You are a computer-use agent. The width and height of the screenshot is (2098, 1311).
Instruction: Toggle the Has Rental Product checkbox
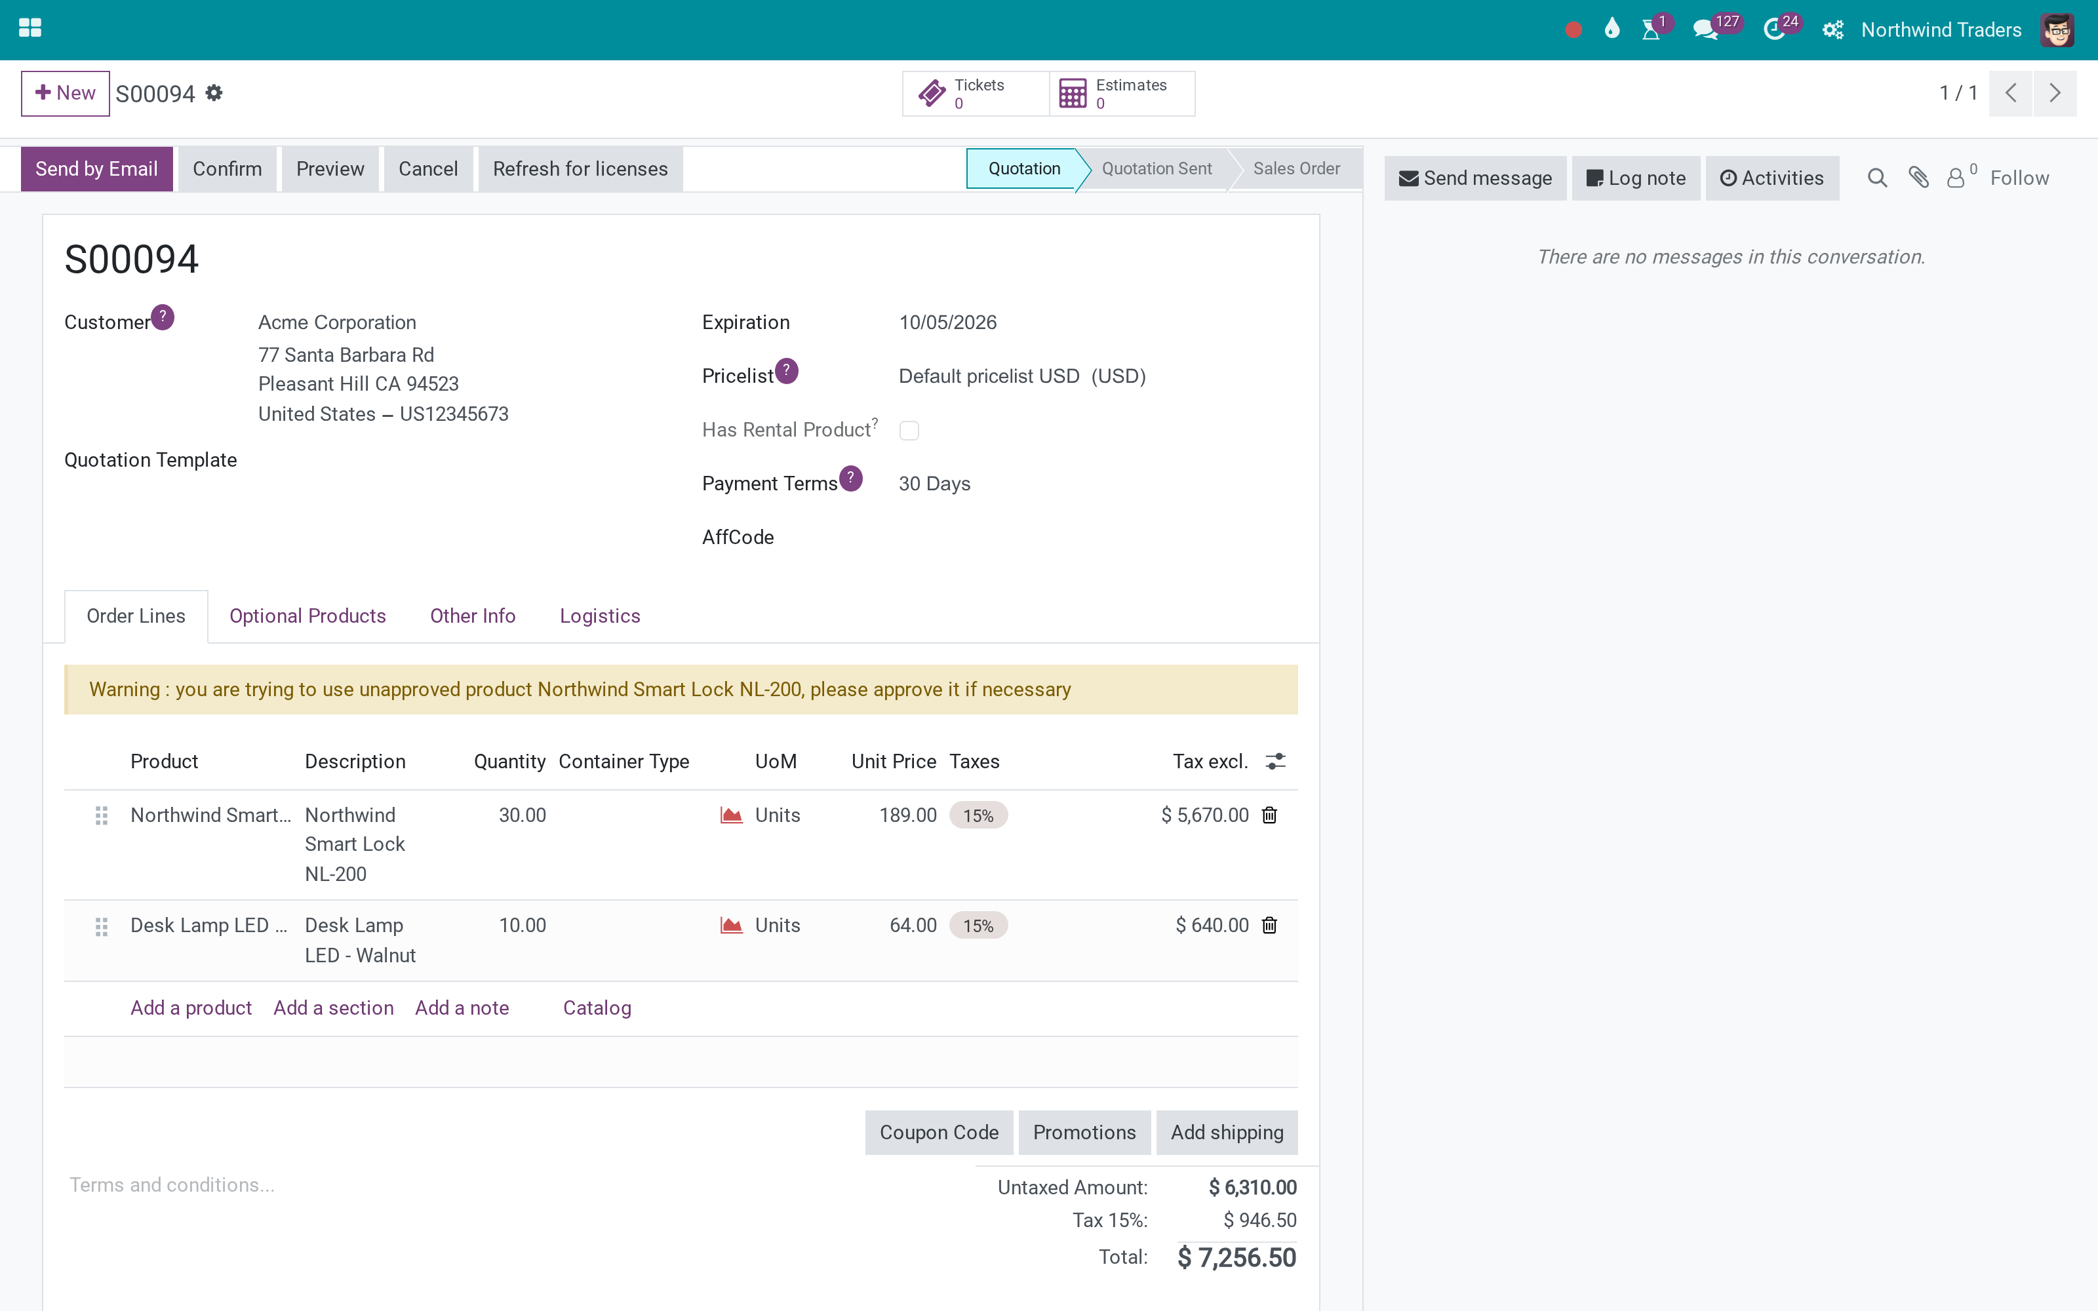point(909,430)
